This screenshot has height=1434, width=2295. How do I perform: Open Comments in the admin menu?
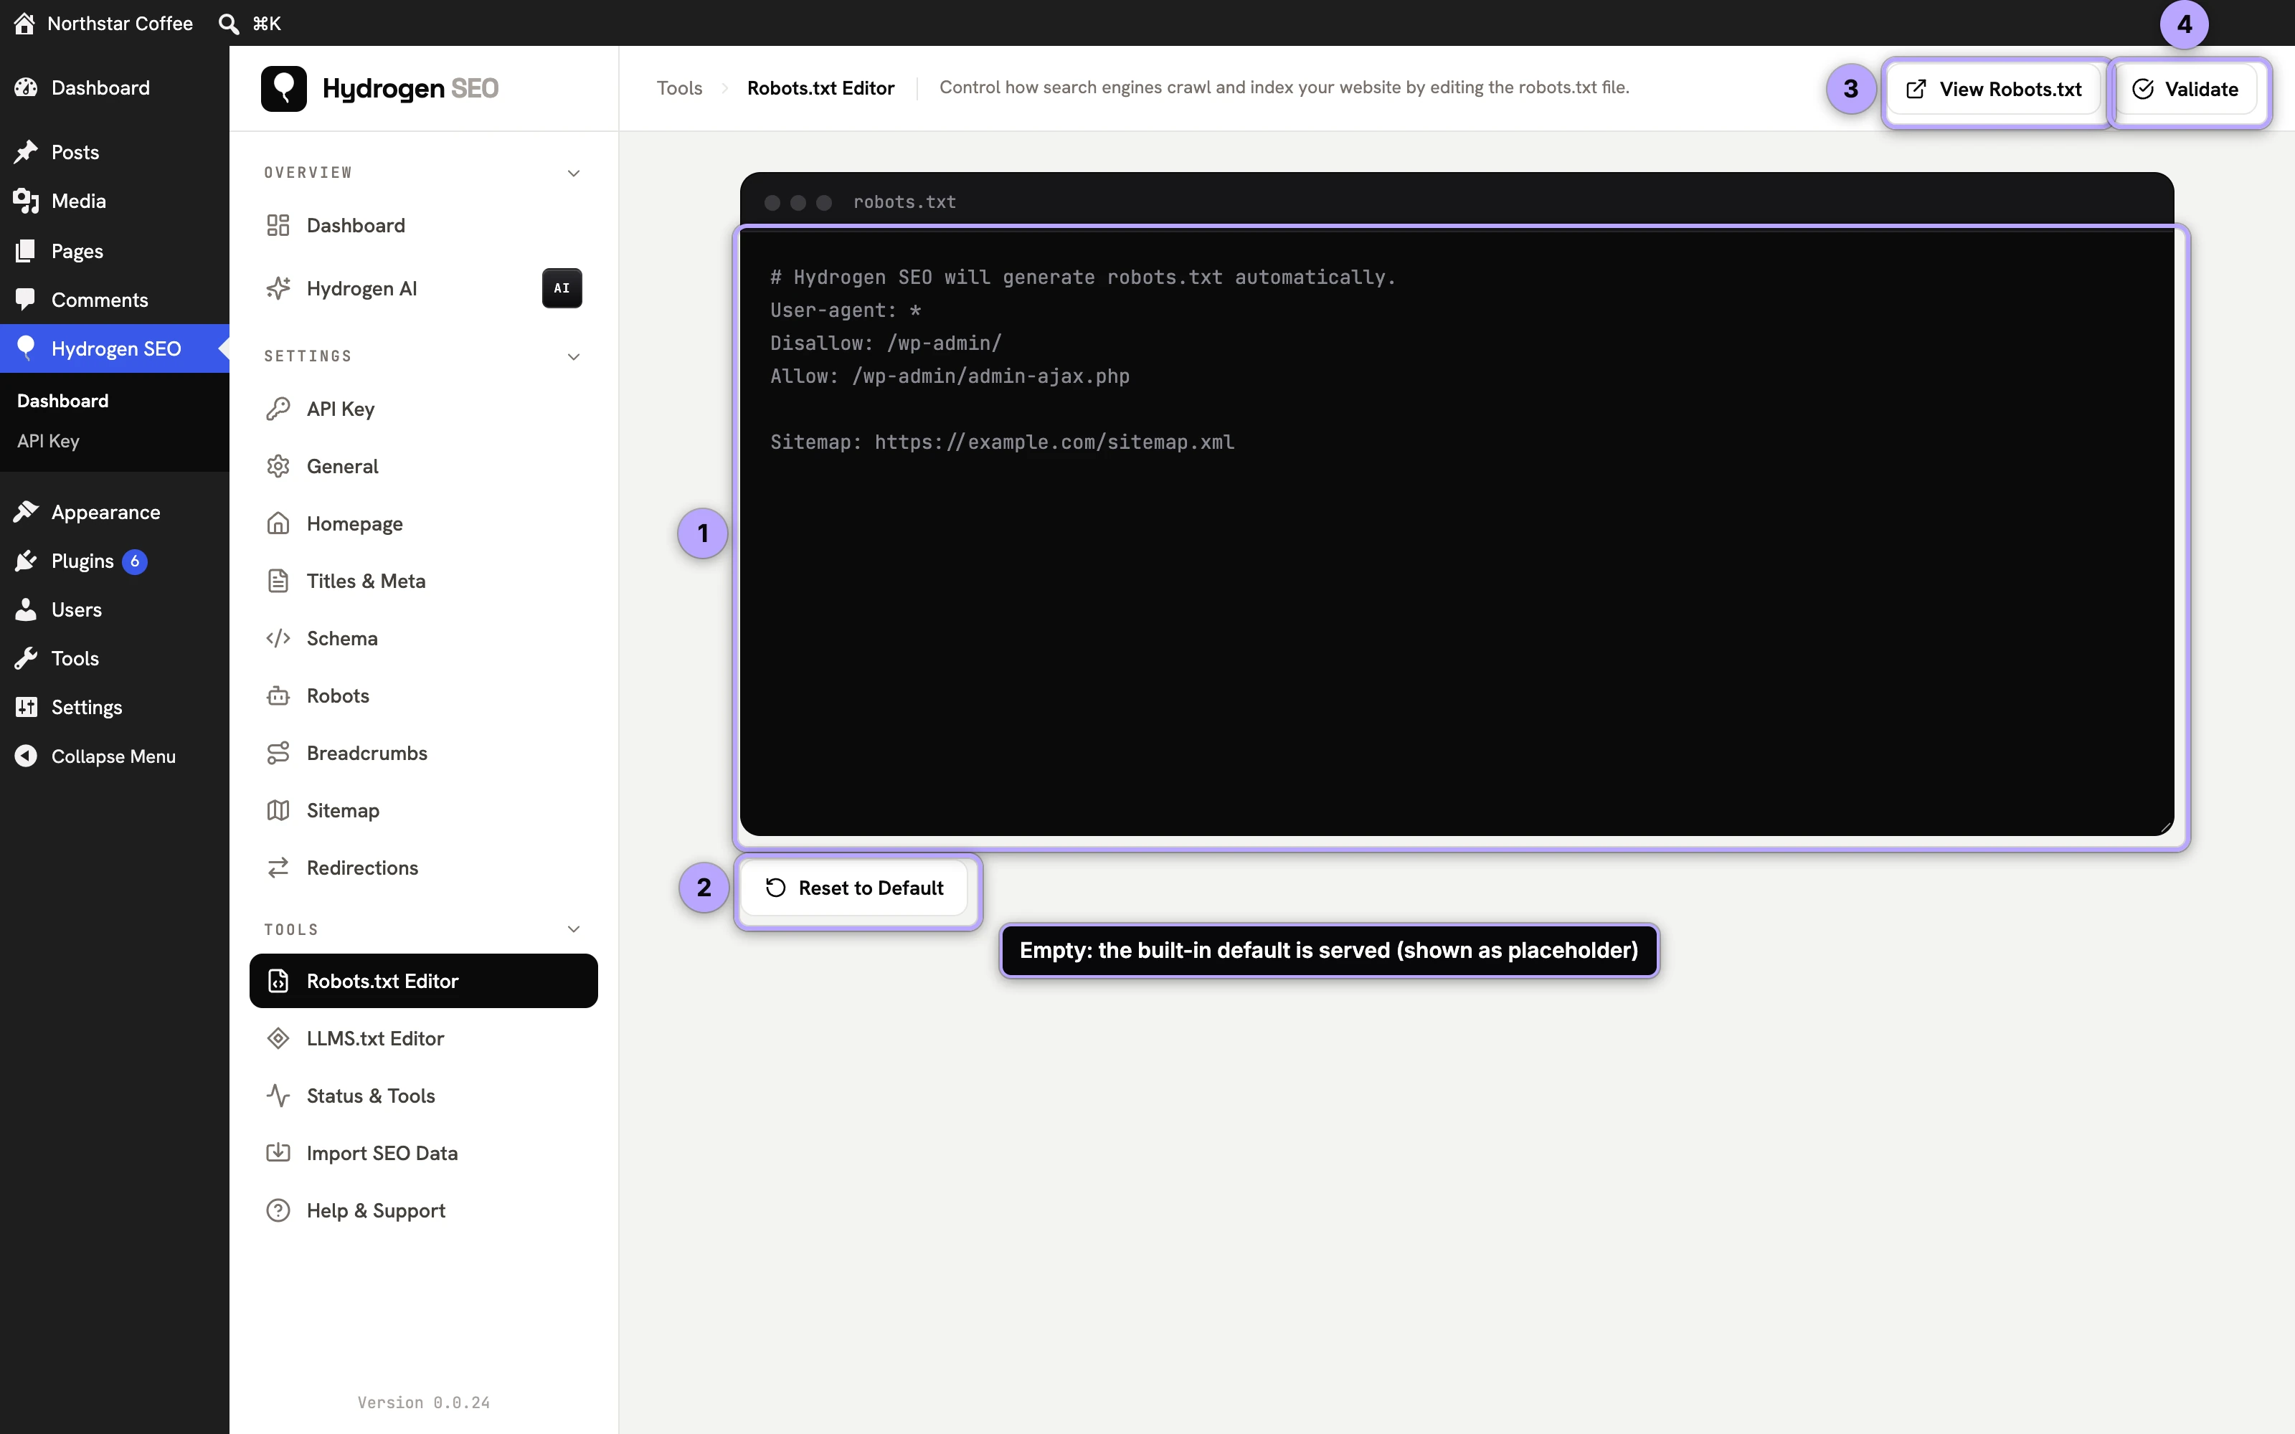coord(115,300)
